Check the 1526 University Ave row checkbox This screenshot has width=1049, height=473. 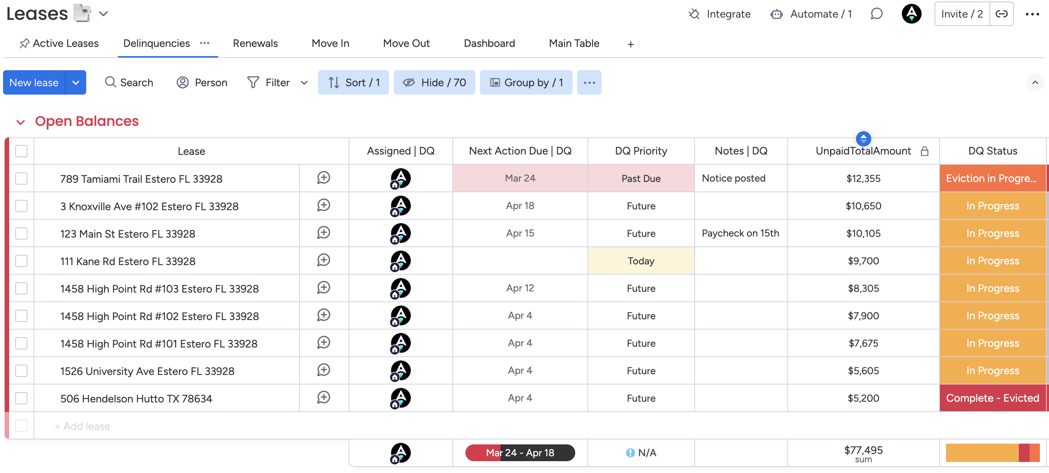pos(21,371)
